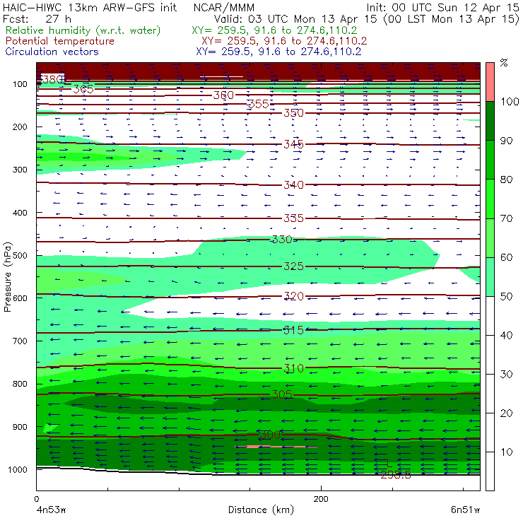Screen dimensions: 523x523
Task: Click the 300 contour label
Action: [270, 435]
